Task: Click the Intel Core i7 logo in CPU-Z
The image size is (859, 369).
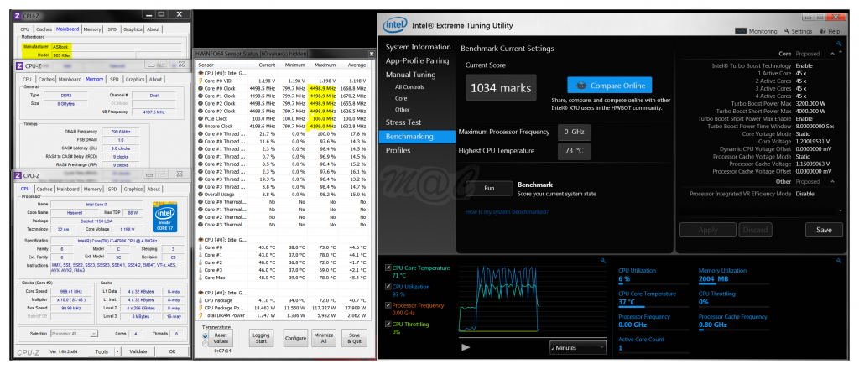Action: pyautogui.click(x=169, y=216)
